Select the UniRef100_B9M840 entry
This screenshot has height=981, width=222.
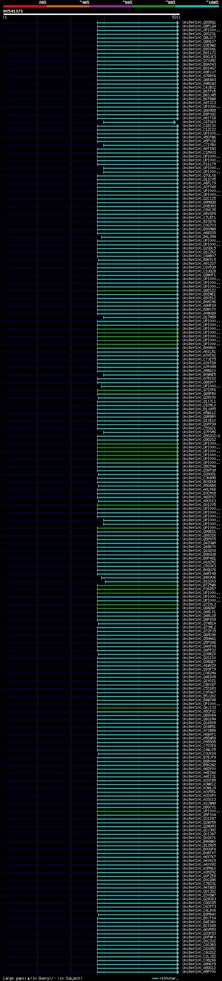coord(199,914)
